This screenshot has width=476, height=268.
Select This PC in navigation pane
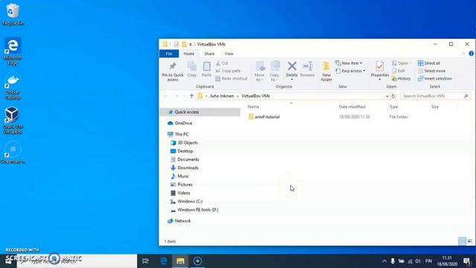[178, 134]
